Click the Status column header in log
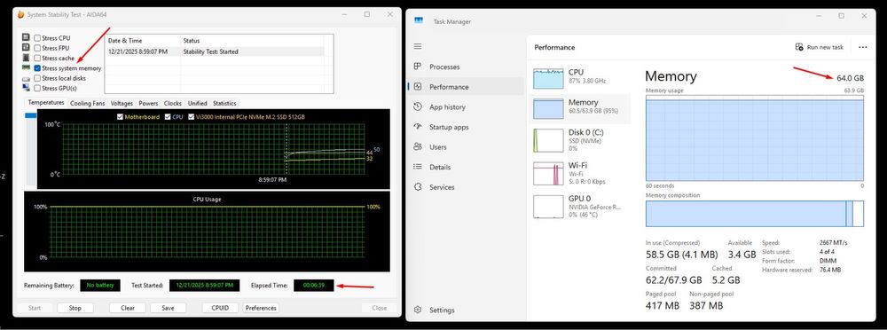Viewport: 887px width, 330px height. point(252,41)
